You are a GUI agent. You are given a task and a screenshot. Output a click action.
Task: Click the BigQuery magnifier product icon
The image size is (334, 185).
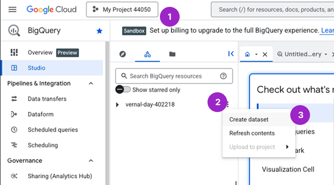(14, 30)
